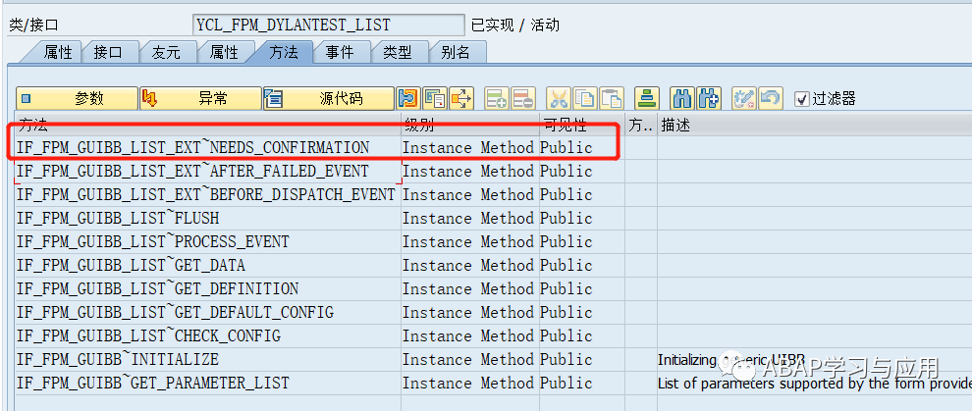The width and height of the screenshot is (972, 411).
Task: Switch to the first 属性 tab
Action: coord(58,53)
